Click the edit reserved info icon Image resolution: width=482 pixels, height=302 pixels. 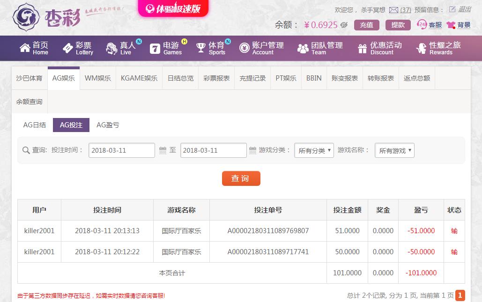click(452, 9)
